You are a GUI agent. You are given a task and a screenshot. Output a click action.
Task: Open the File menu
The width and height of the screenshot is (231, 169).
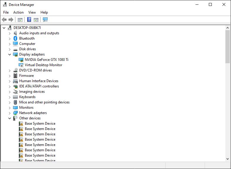point(6,12)
